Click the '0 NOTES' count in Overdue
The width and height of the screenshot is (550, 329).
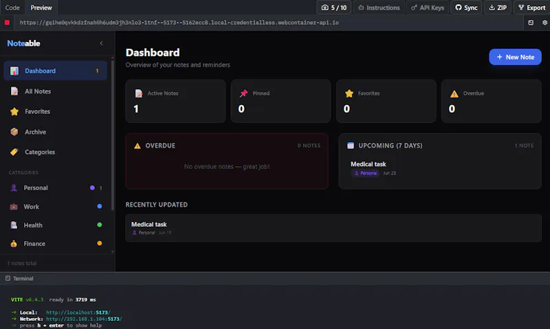pos(309,146)
